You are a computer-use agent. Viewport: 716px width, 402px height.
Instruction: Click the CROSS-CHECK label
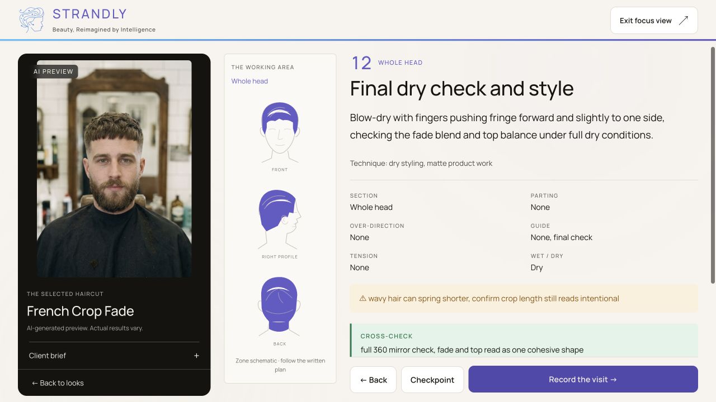(387, 336)
